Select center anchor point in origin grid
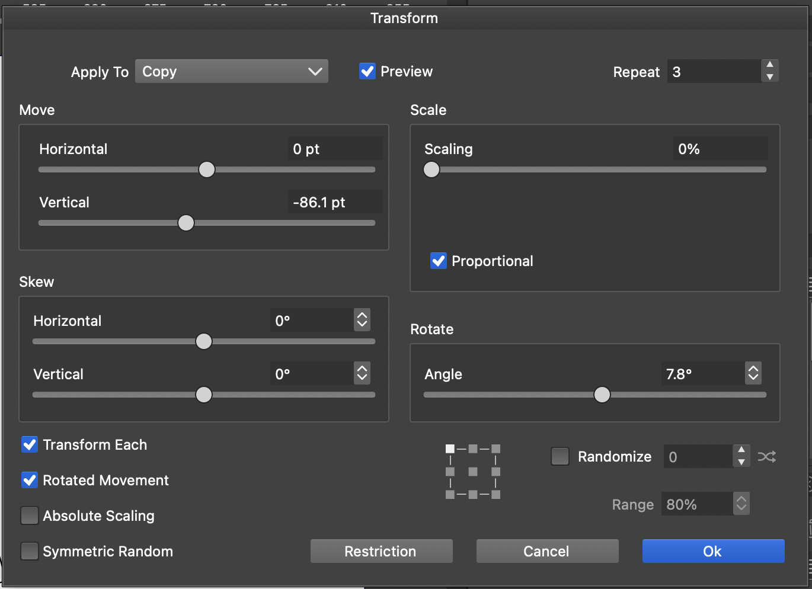The height and width of the screenshot is (589, 812). tap(473, 472)
